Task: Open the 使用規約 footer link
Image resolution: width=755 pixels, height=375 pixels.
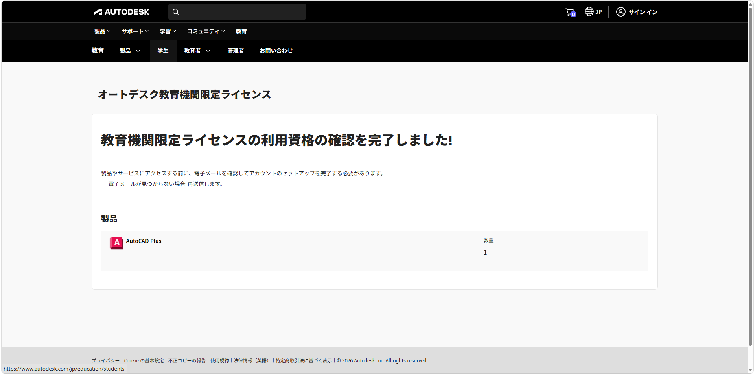Action: [219, 361]
